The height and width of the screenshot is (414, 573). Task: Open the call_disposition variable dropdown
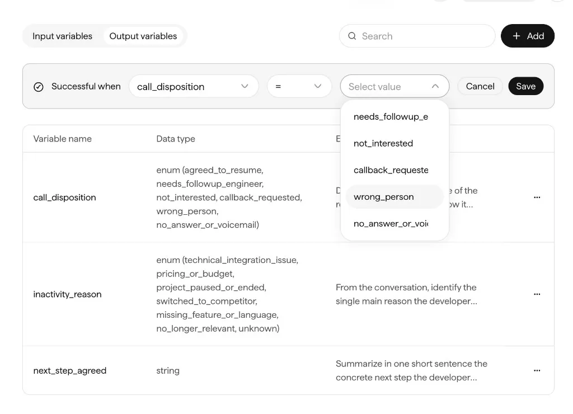pyautogui.click(x=194, y=86)
